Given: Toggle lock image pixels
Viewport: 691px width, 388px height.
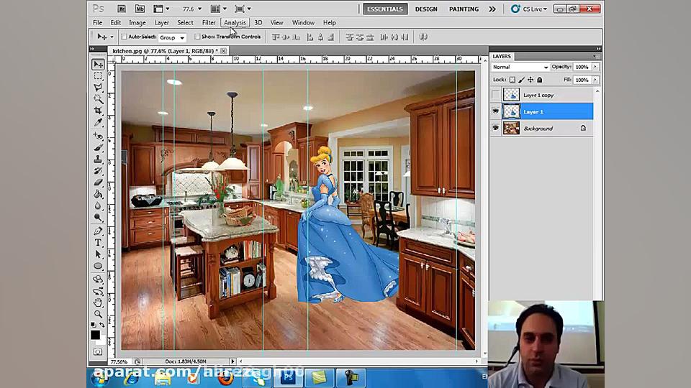Looking at the screenshot, I should coord(521,80).
